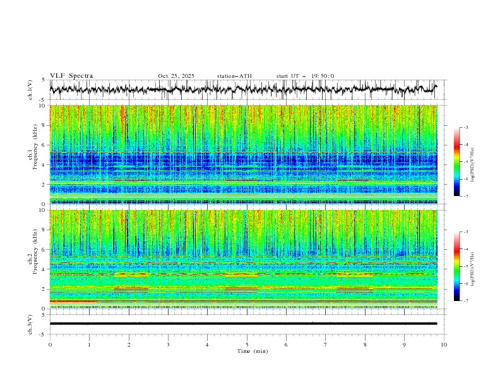Click the ch.1 spectrogram panel

coord(243,154)
